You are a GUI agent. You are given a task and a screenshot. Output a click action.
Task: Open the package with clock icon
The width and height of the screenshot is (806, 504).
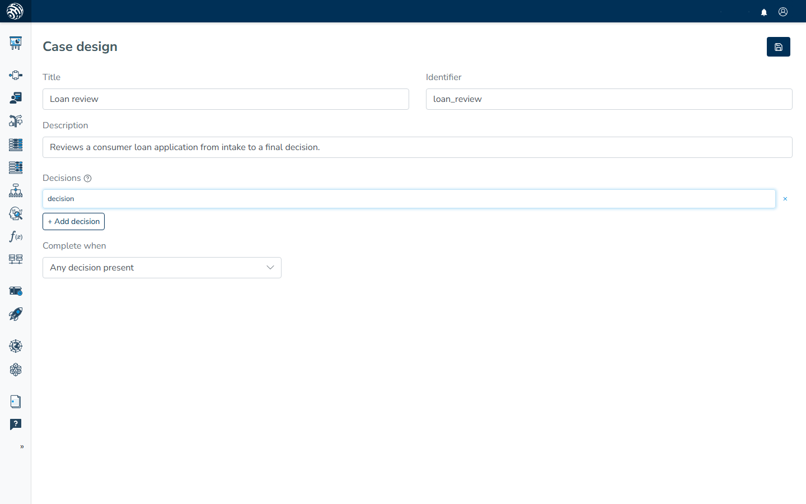(x=16, y=291)
